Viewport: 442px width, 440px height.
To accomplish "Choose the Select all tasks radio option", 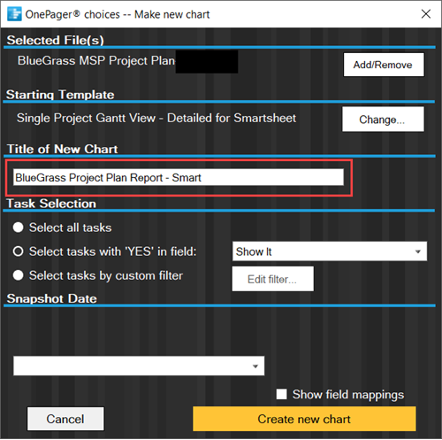I will (18, 228).
